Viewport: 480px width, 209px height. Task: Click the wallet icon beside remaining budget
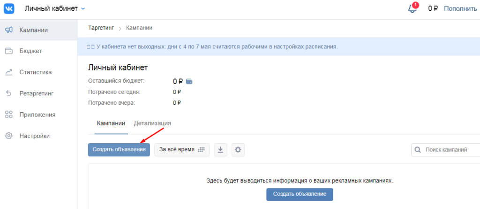click(x=189, y=81)
